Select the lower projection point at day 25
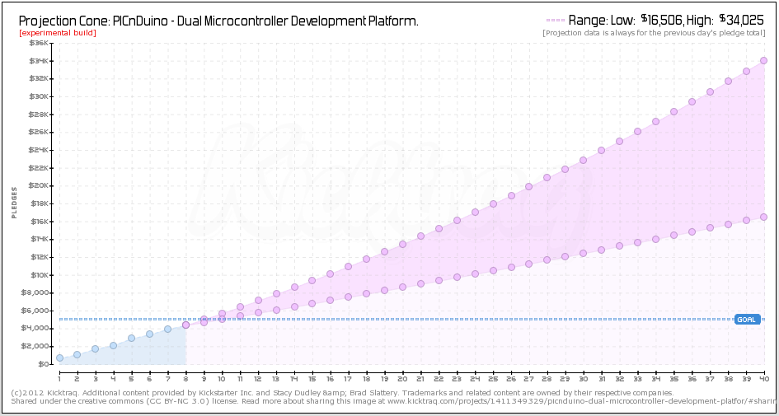Viewport: 779px width, 416px height. (x=493, y=270)
